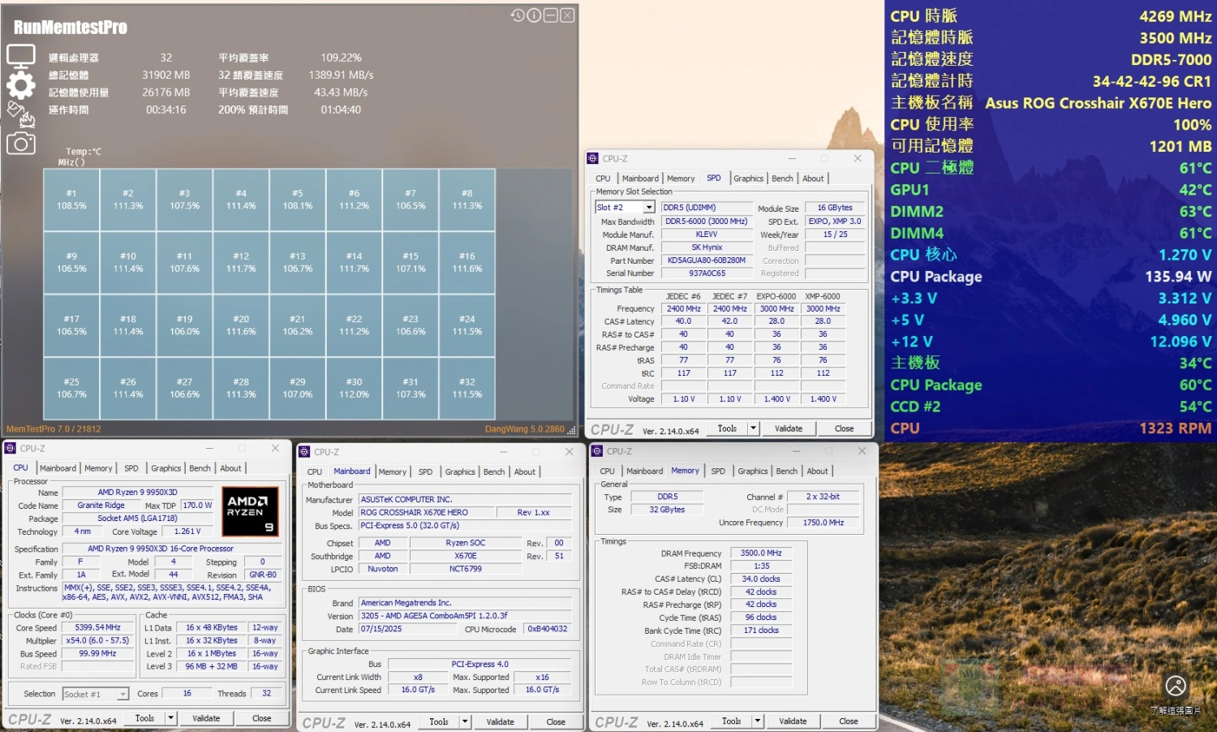Select the SPD tab in the Memory window
Screen dimensions: 1217x732
point(718,471)
